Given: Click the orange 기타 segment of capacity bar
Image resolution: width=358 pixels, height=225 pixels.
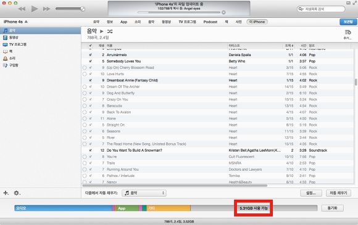Looking at the screenshot, I should (169, 208).
